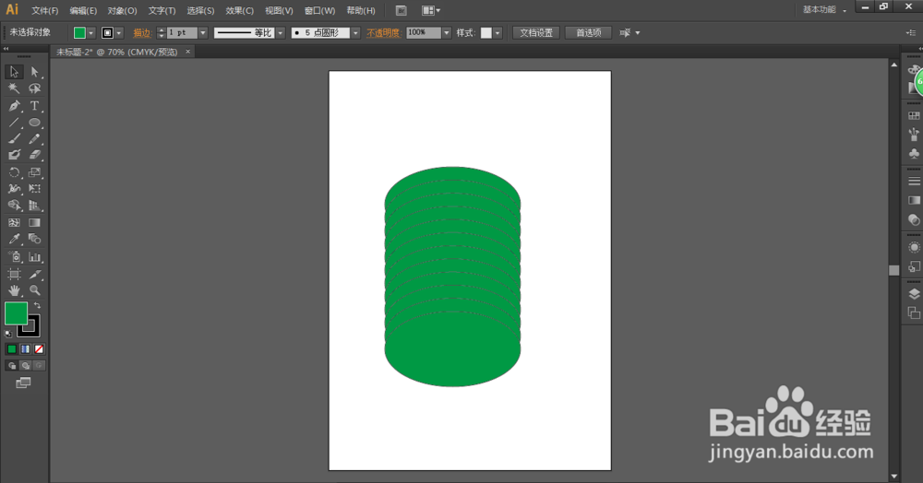Open the Gradient panel icon
Image resolution: width=923 pixels, height=483 pixels.
coord(914,200)
